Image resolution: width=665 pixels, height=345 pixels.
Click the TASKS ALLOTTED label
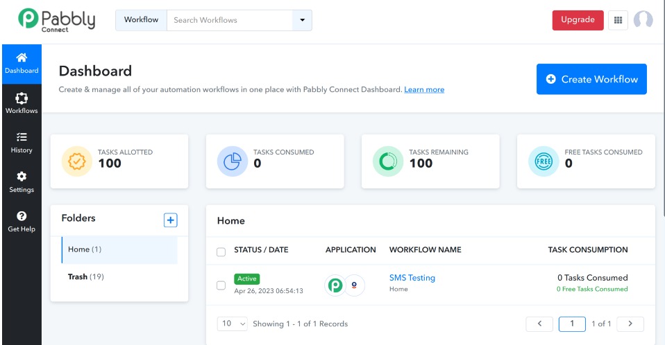point(125,152)
